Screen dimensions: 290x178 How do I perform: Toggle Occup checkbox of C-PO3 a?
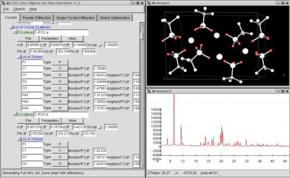[100, 45]
